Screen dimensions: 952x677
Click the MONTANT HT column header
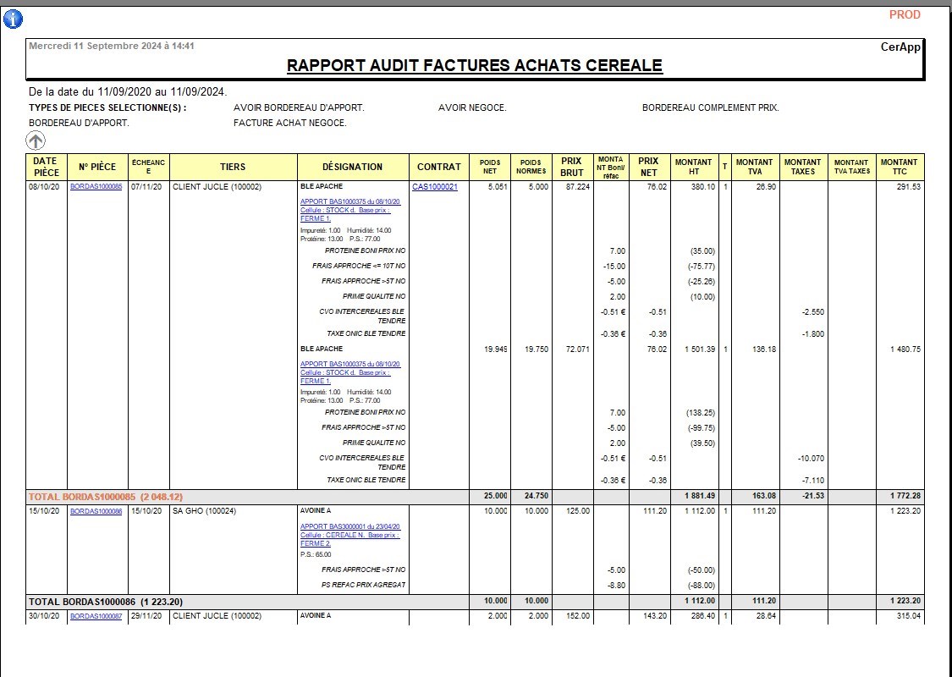(x=693, y=167)
